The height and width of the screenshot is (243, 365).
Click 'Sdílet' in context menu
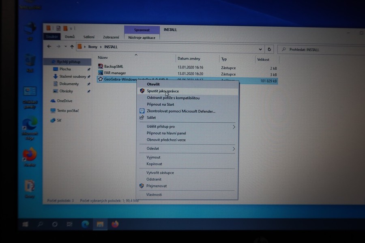(151, 118)
